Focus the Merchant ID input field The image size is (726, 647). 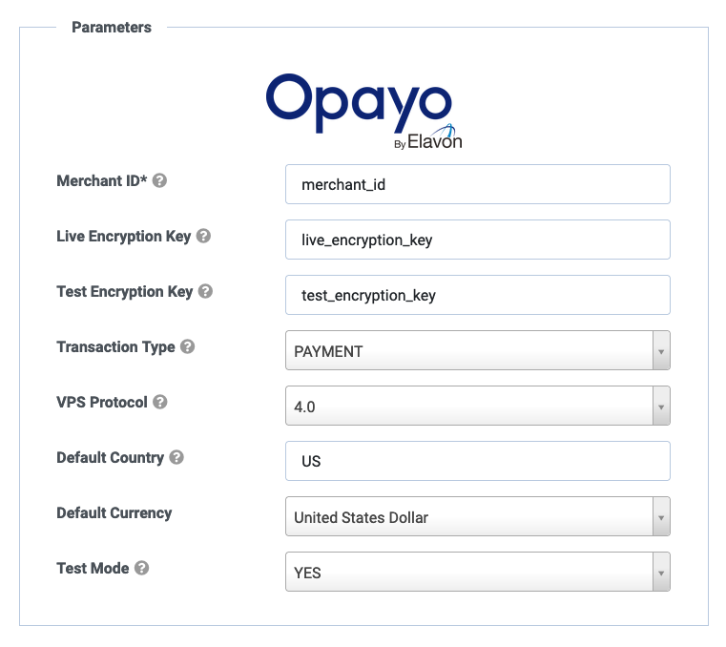pyautogui.click(x=477, y=184)
